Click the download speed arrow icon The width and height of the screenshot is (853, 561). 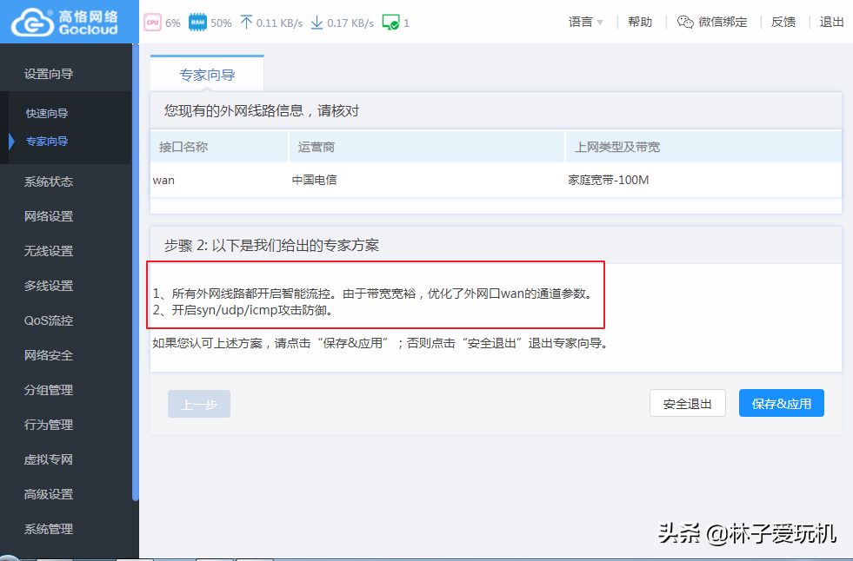click(x=317, y=23)
